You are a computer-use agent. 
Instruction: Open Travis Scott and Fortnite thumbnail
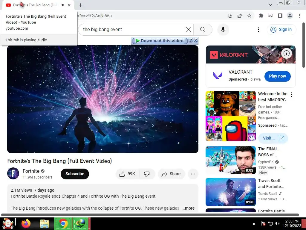click(x=230, y=192)
